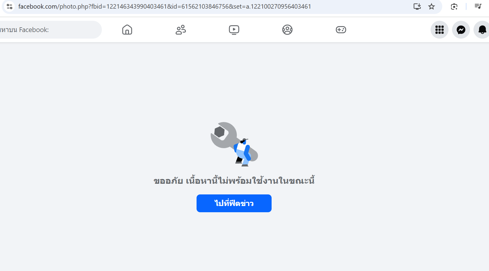
Task: Click the hexagonal nut in the wrench illustration
Action: (220, 132)
